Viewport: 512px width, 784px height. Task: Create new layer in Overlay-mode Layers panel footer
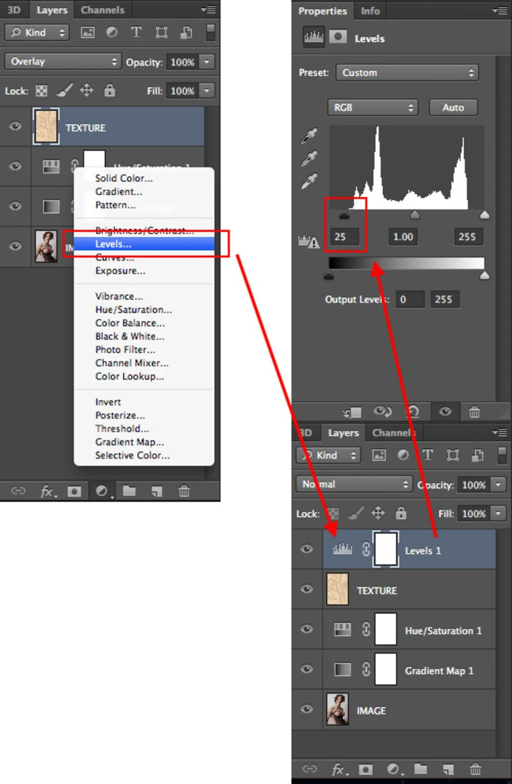[x=156, y=491]
